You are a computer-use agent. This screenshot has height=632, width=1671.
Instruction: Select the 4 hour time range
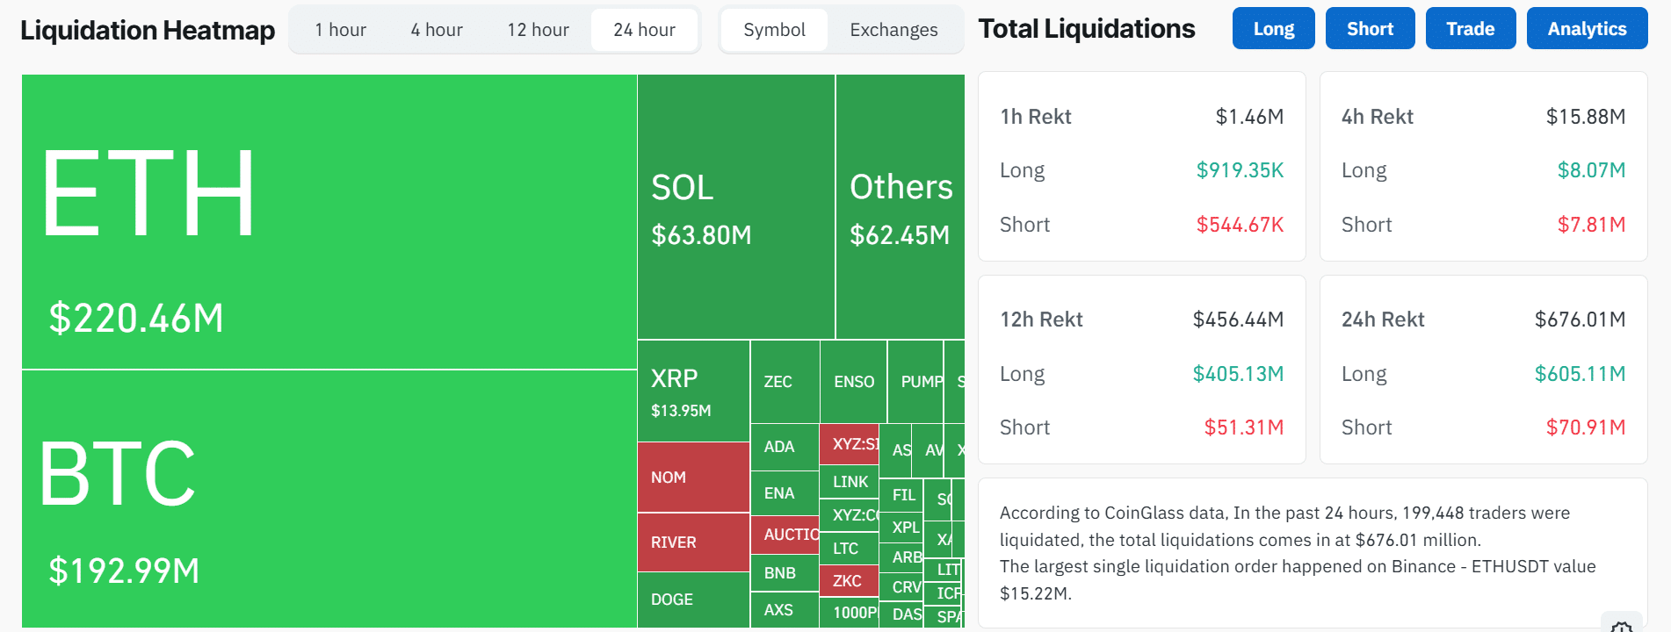point(435,29)
